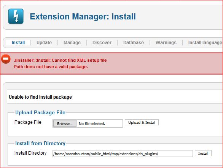
Task: Go to the Manage tab
Action: pyautogui.click(x=72, y=43)
